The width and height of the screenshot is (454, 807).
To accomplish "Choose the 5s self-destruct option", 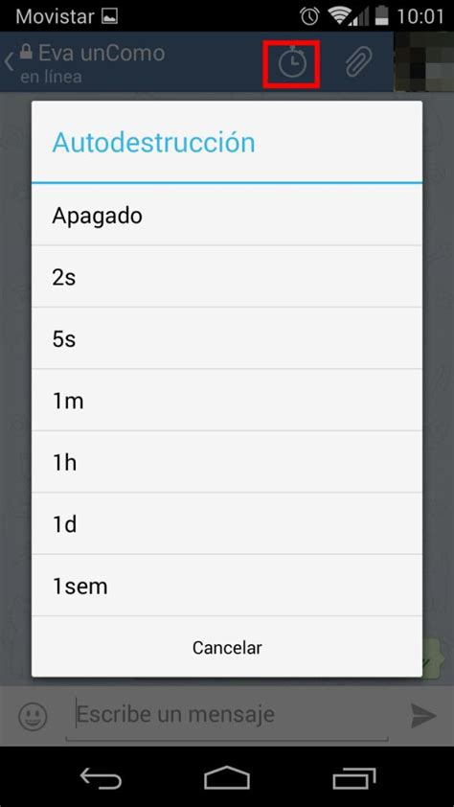I will pyautogui.click(x=227, y=338).
